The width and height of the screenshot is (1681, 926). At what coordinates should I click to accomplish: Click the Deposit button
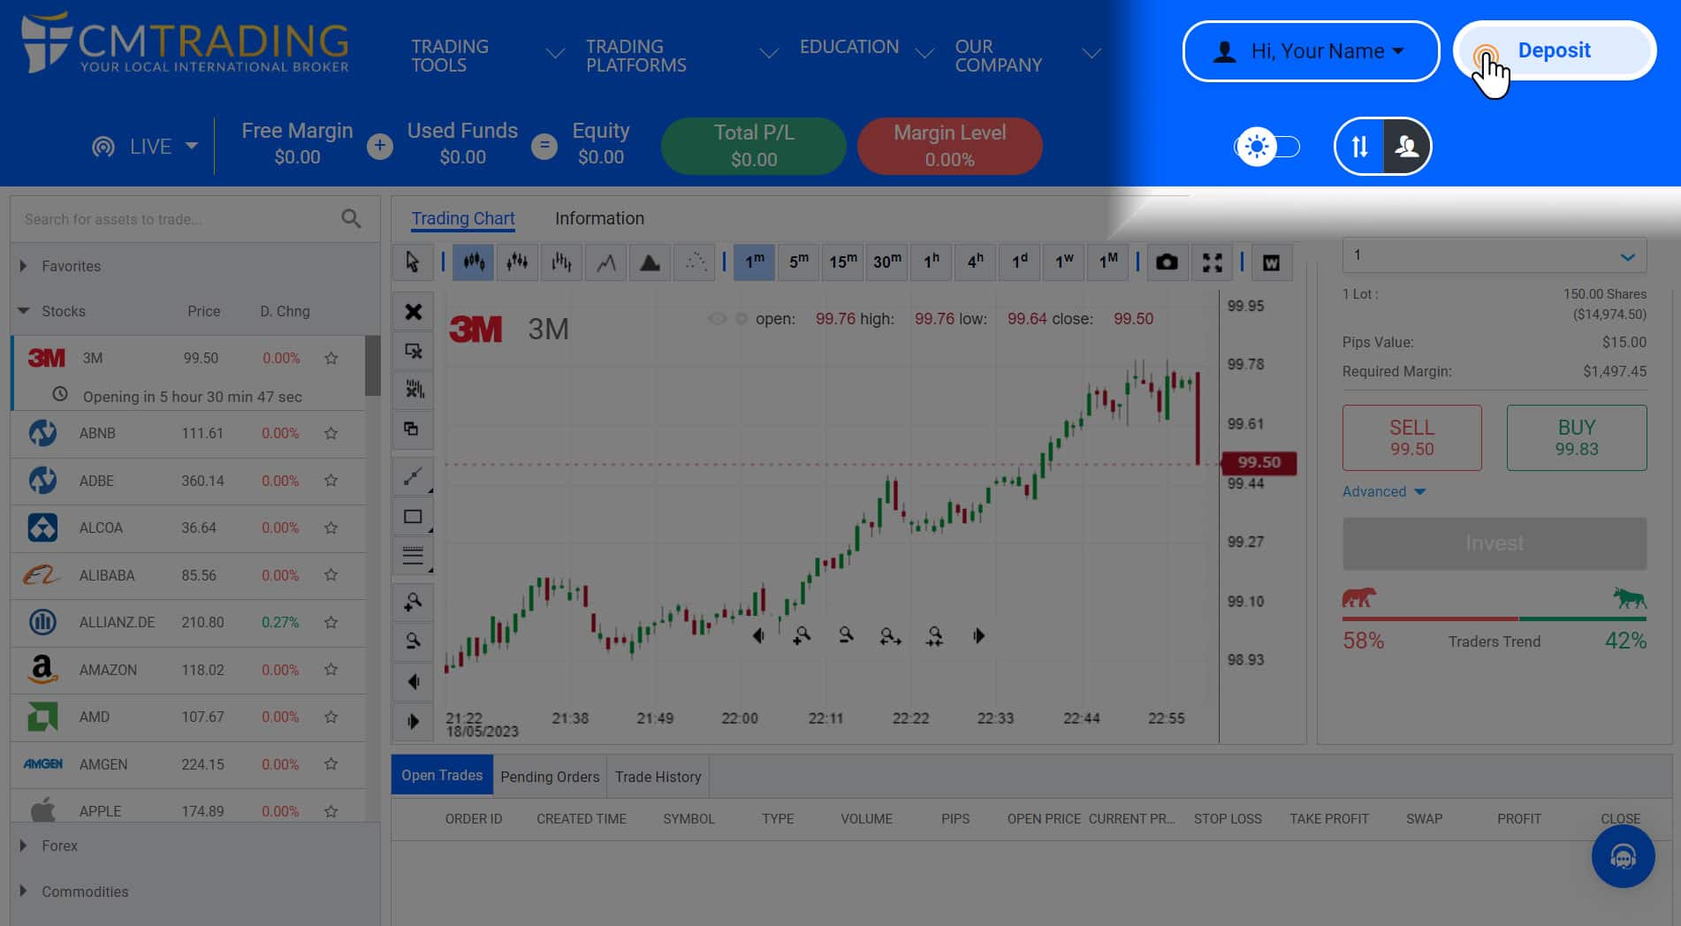(x=1555, y=50)
